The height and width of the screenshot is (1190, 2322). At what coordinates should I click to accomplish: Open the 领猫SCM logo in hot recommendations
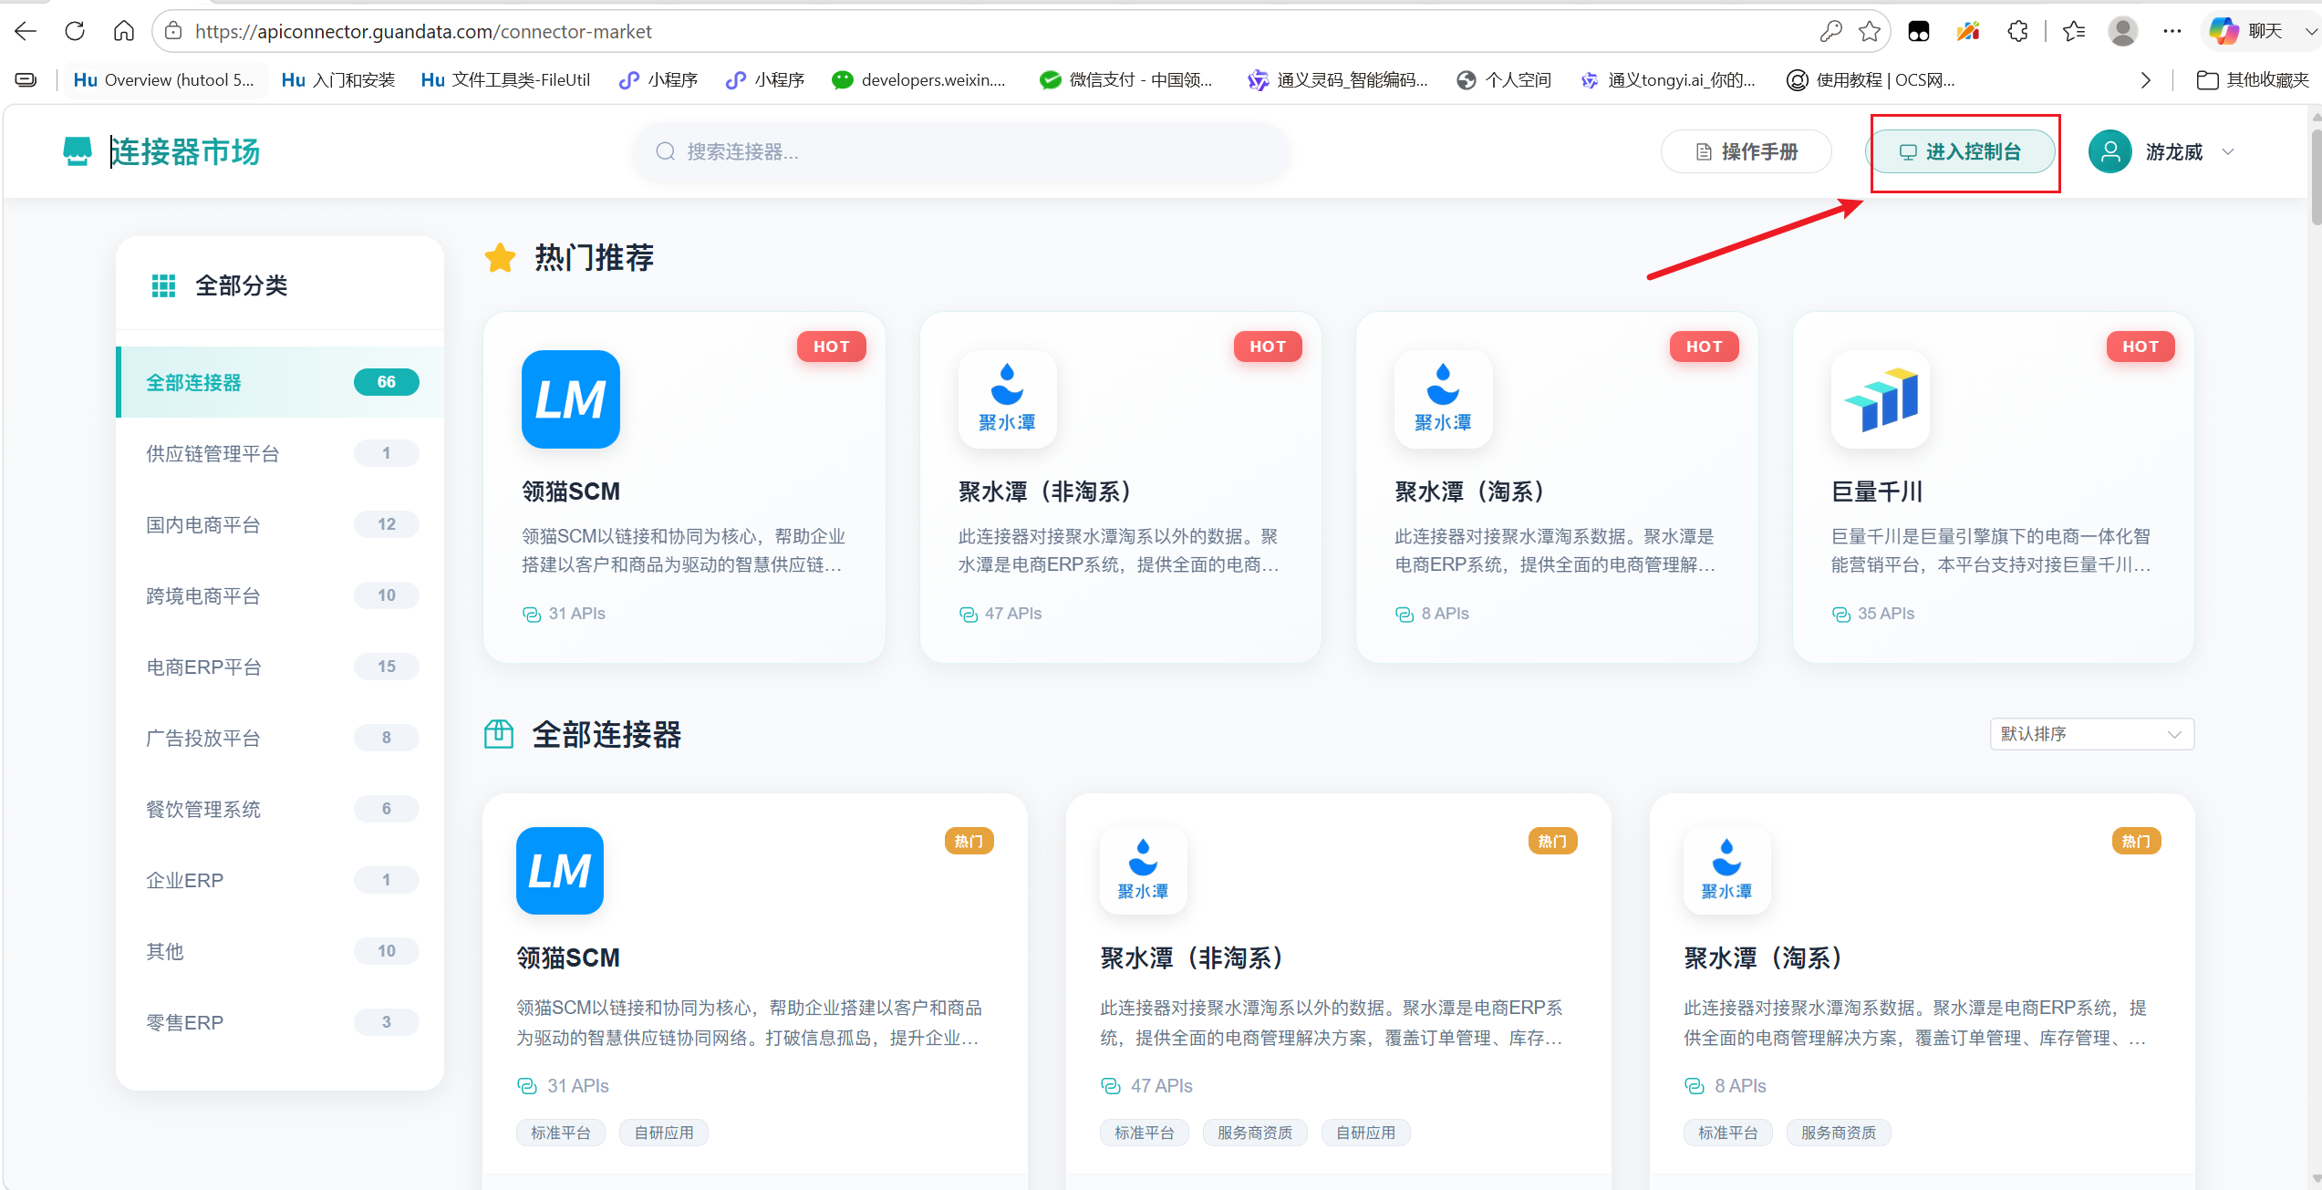(571, 399)
